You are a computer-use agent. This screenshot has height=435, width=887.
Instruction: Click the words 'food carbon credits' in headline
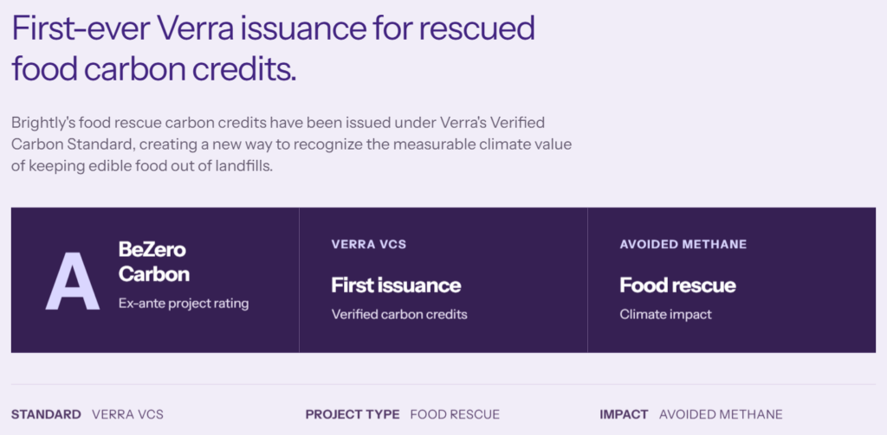click(x=154, y=69)
